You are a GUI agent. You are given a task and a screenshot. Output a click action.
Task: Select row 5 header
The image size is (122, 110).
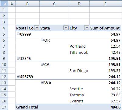tap(4, 34)
